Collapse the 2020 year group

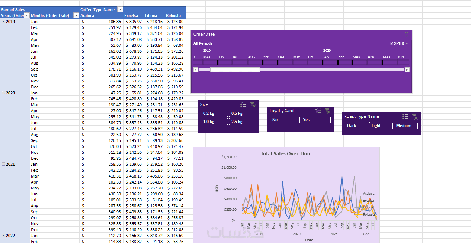click(3, 93)
